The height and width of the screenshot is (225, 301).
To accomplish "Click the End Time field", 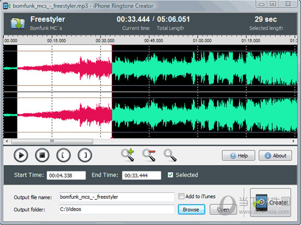I will pyautogui.click(x=142, y=175).
